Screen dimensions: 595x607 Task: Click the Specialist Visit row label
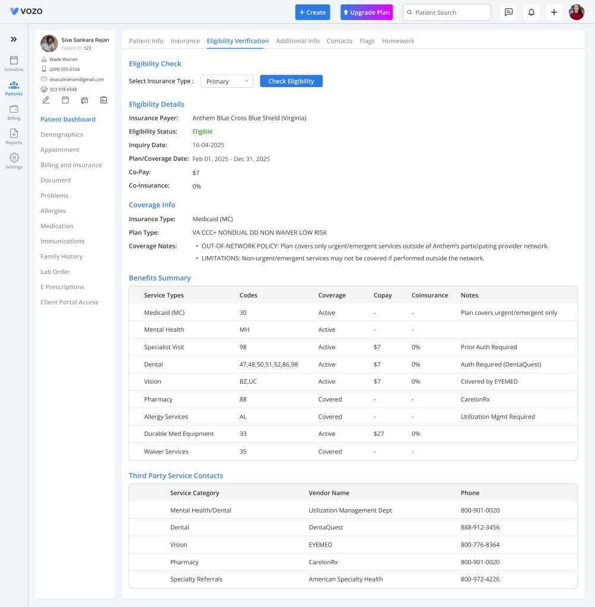point(164,347)
